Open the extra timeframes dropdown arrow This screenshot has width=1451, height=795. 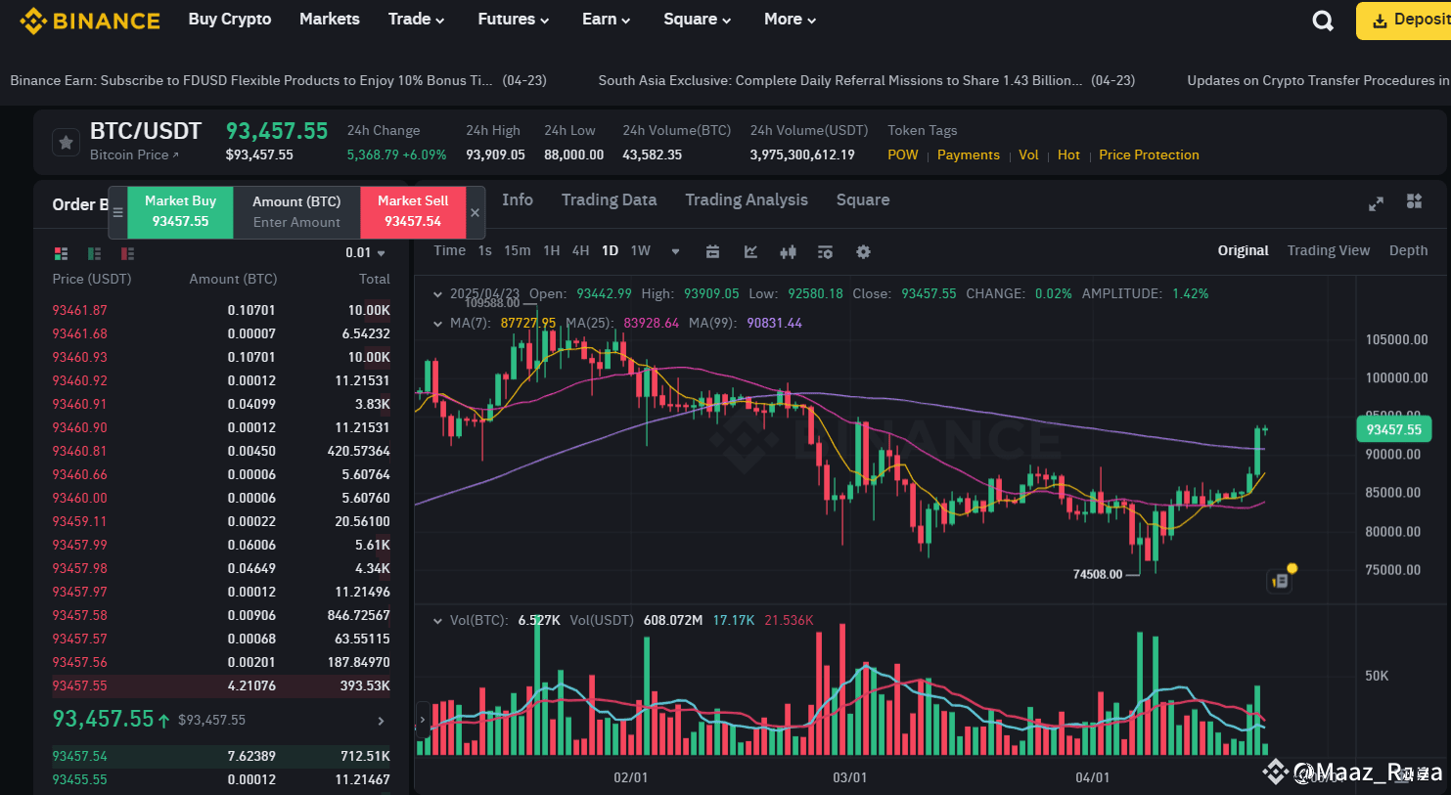675,251
